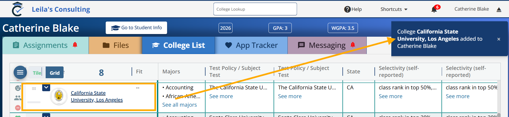Click the California State University seal thumbnail
This screenshot has width=509, height=117.
click(59, 96)
